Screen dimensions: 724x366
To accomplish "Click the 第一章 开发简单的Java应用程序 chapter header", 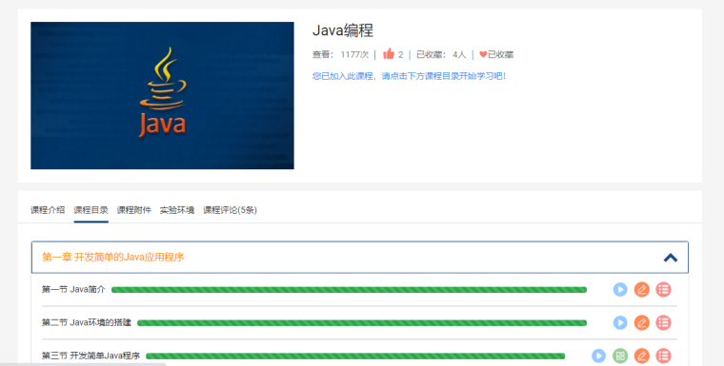I will pos(360,258).
